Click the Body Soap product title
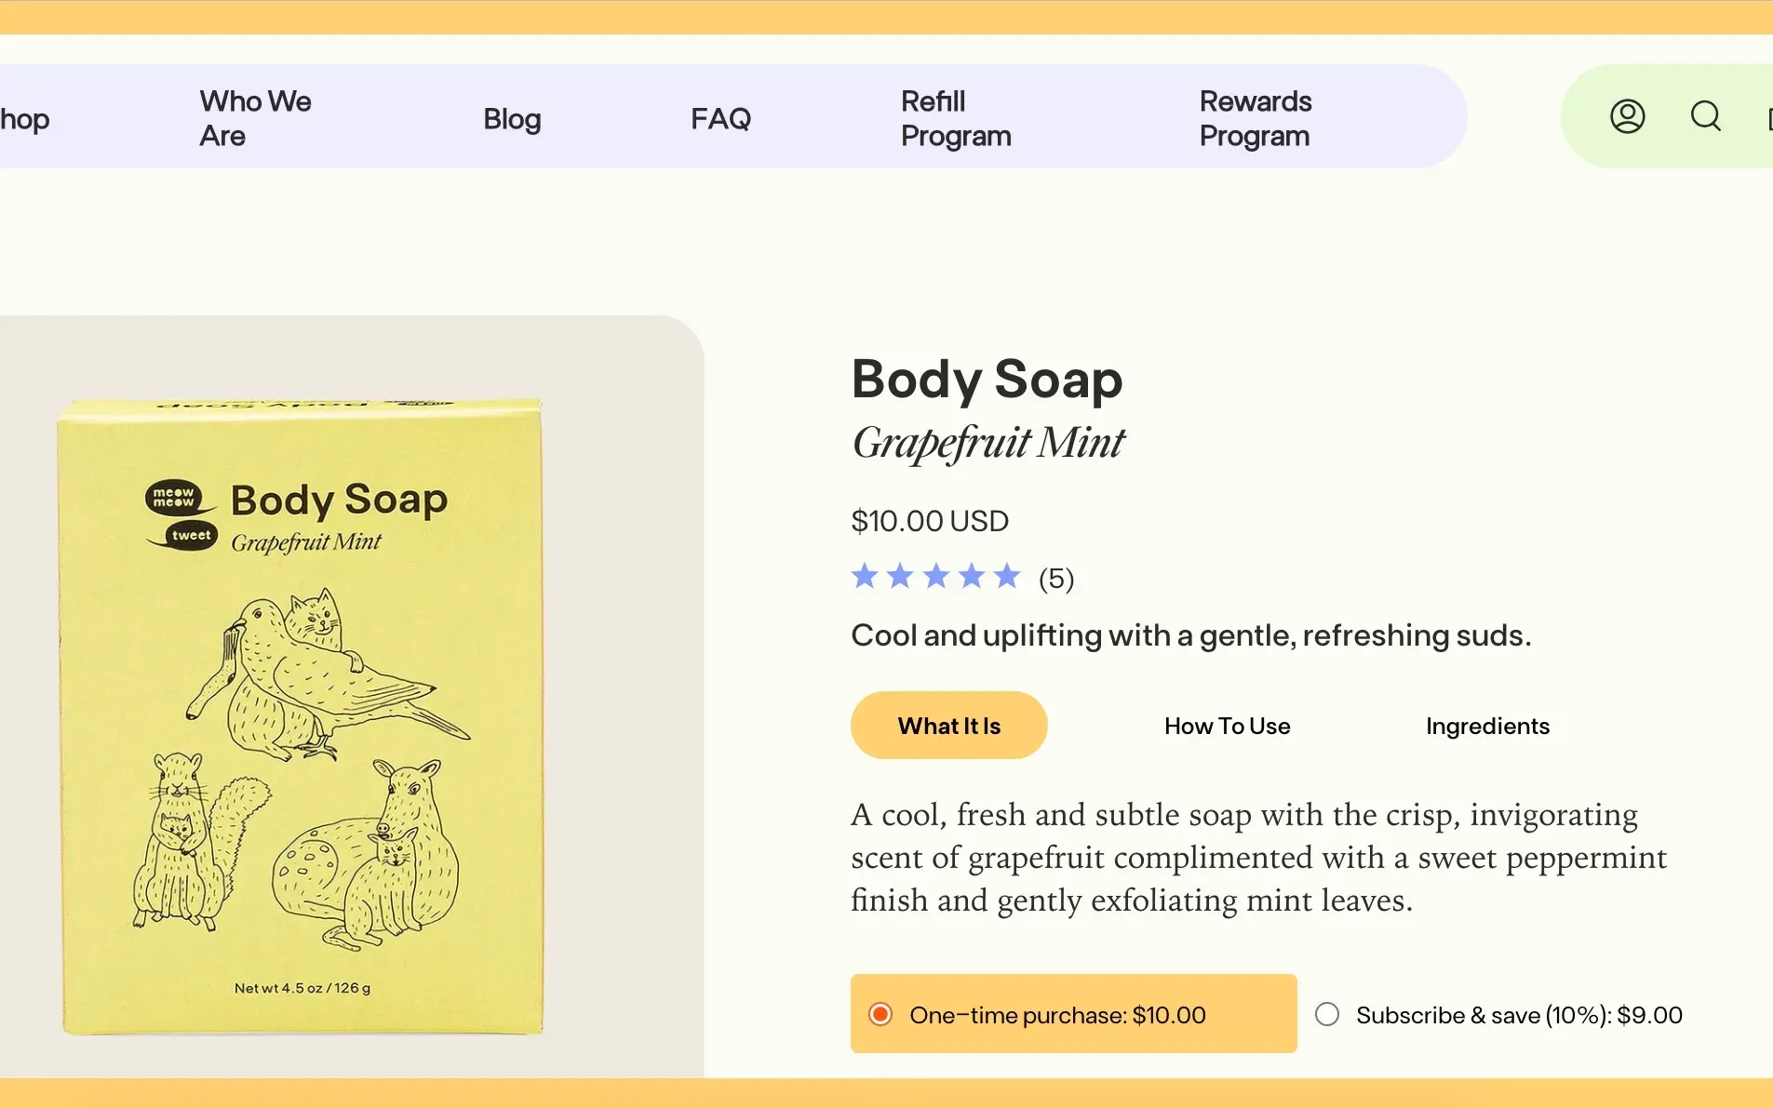This screenshot has height=1108, width=1773. [x=987, y=380]
